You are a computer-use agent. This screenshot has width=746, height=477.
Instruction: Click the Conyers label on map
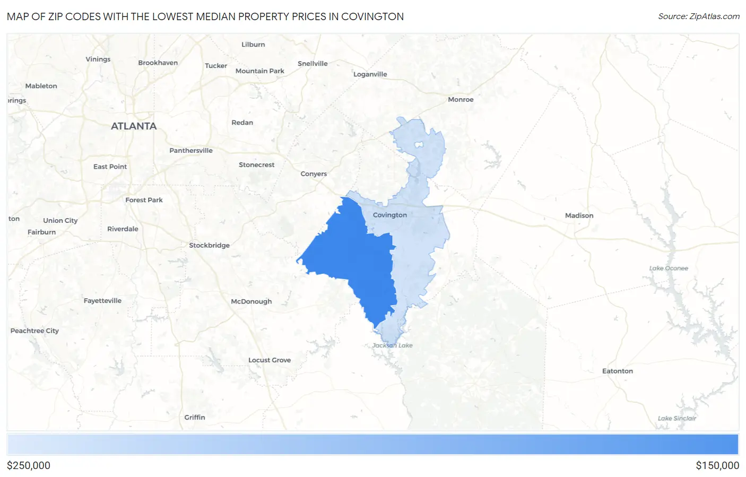[314, 174]
